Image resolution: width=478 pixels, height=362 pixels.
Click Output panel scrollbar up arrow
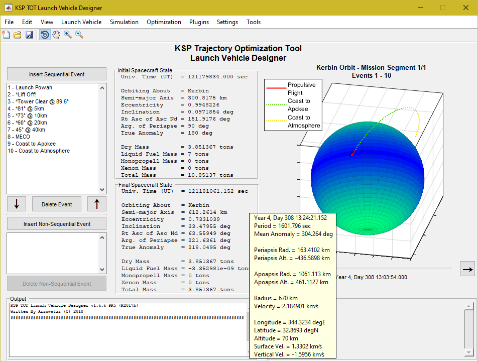coord(468,306)
